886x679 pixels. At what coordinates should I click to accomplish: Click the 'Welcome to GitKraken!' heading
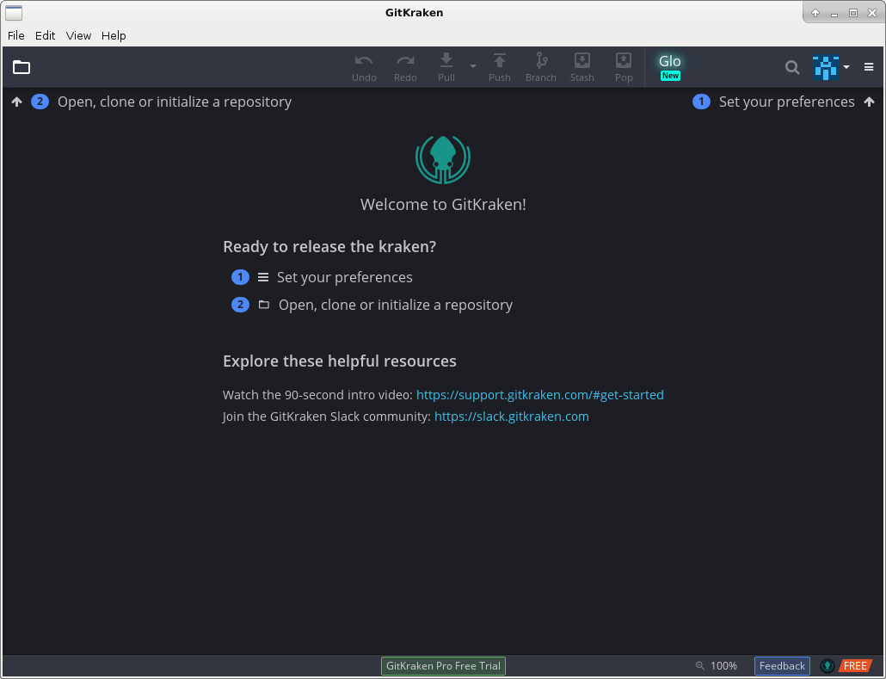pos(444,204)
